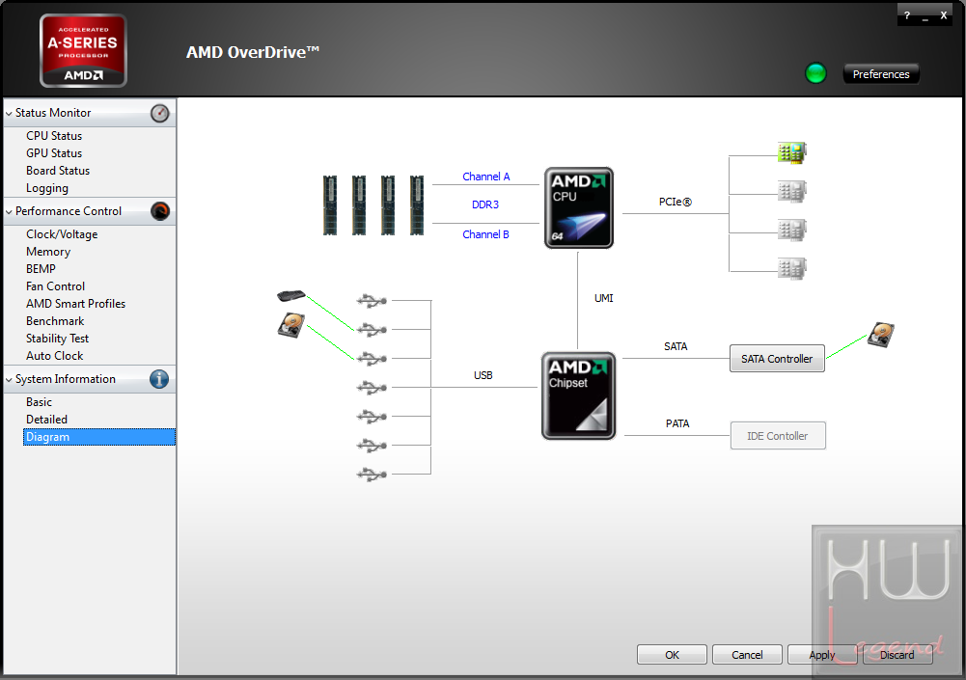The image size is (966, 680).
Task: Click the SATA Controller box
Action: pyautogui.click(x=777, y=359)
